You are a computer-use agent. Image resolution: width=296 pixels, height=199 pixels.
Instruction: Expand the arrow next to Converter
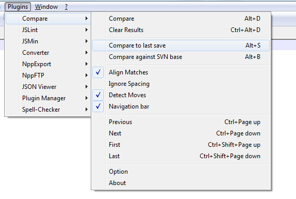coord(87,52)
